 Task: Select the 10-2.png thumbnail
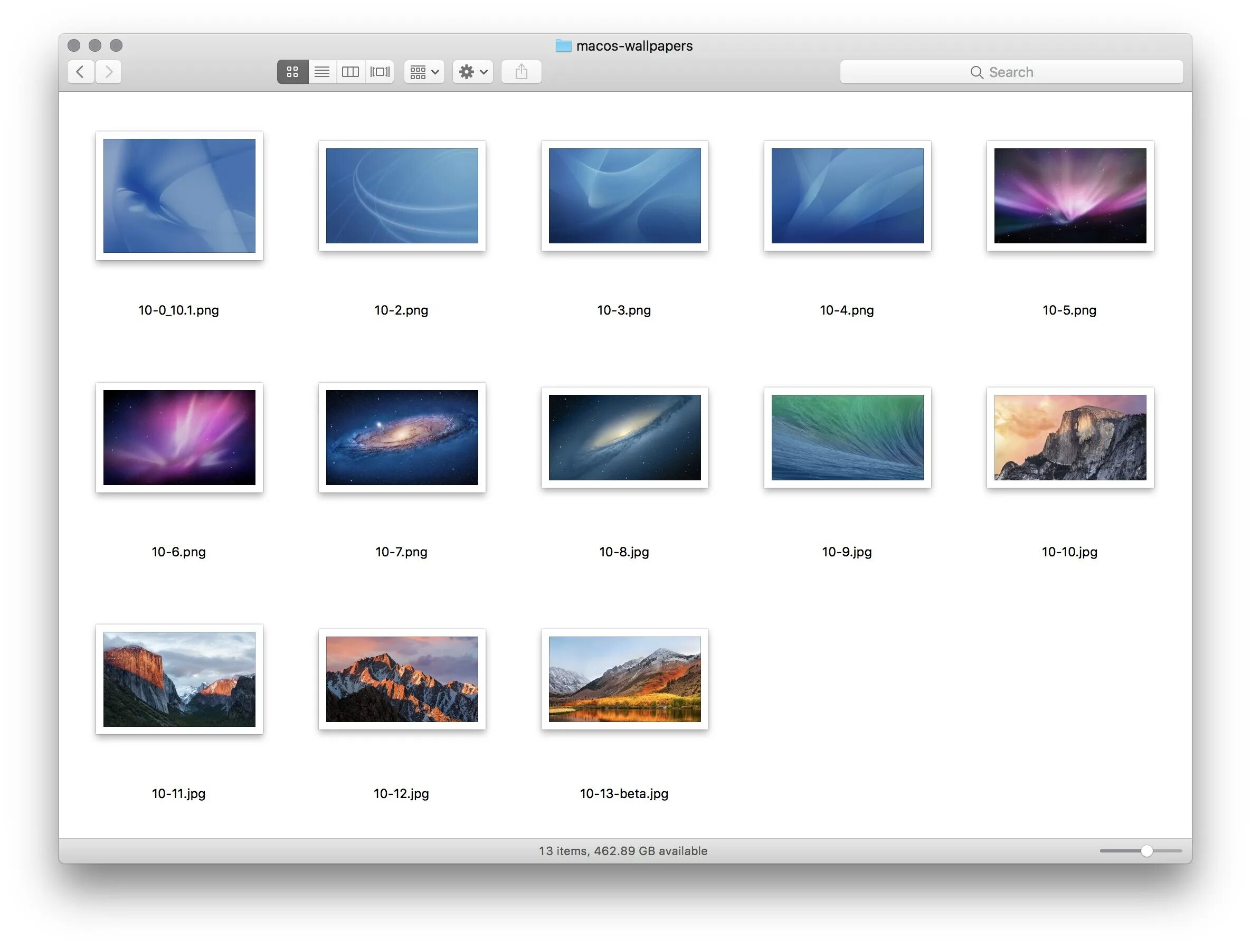coord(402,196)
